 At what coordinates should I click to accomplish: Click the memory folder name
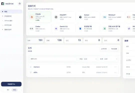36,67
